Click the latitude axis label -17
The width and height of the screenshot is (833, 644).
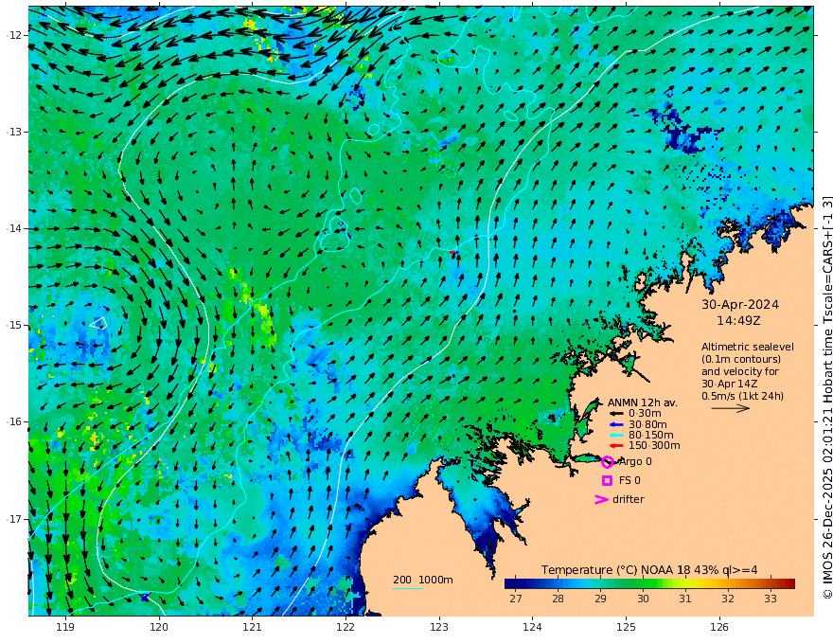(x=14, y=519)
